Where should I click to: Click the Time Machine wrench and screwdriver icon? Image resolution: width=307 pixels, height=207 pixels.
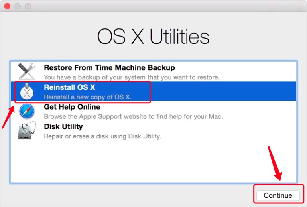coord(27,72)
